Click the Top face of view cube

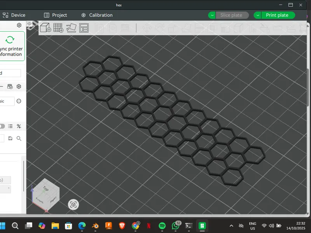point(45,188)
